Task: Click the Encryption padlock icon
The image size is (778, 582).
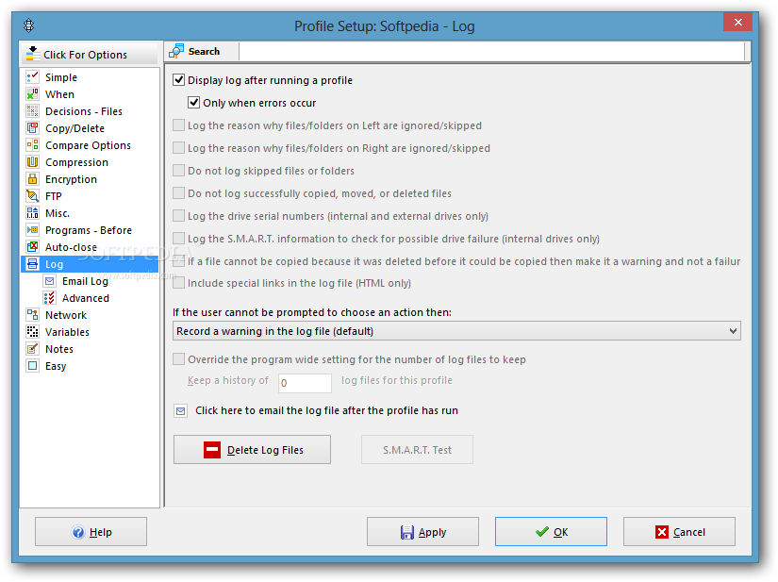Action: pyautogui.click(x=32, y=178)
